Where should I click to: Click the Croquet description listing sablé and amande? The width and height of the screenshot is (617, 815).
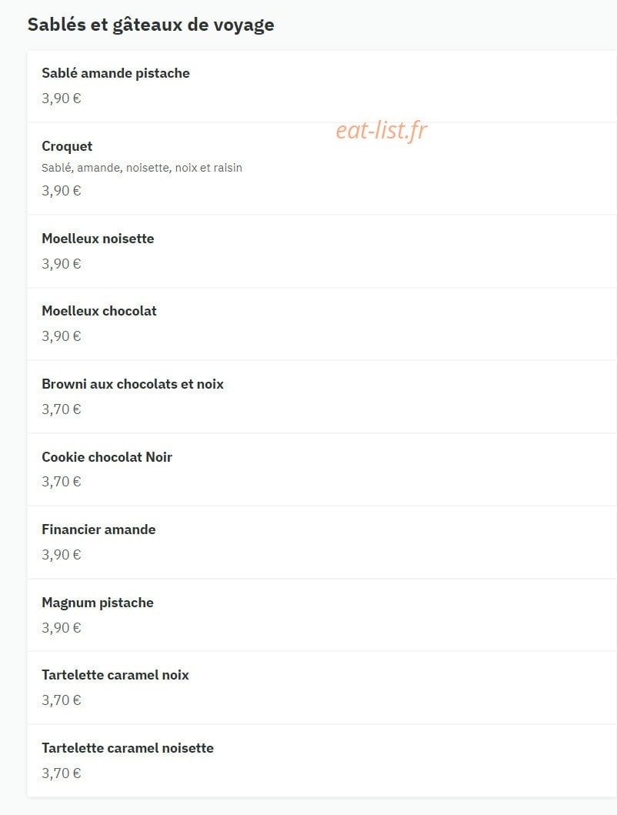[x=142, y=168]
